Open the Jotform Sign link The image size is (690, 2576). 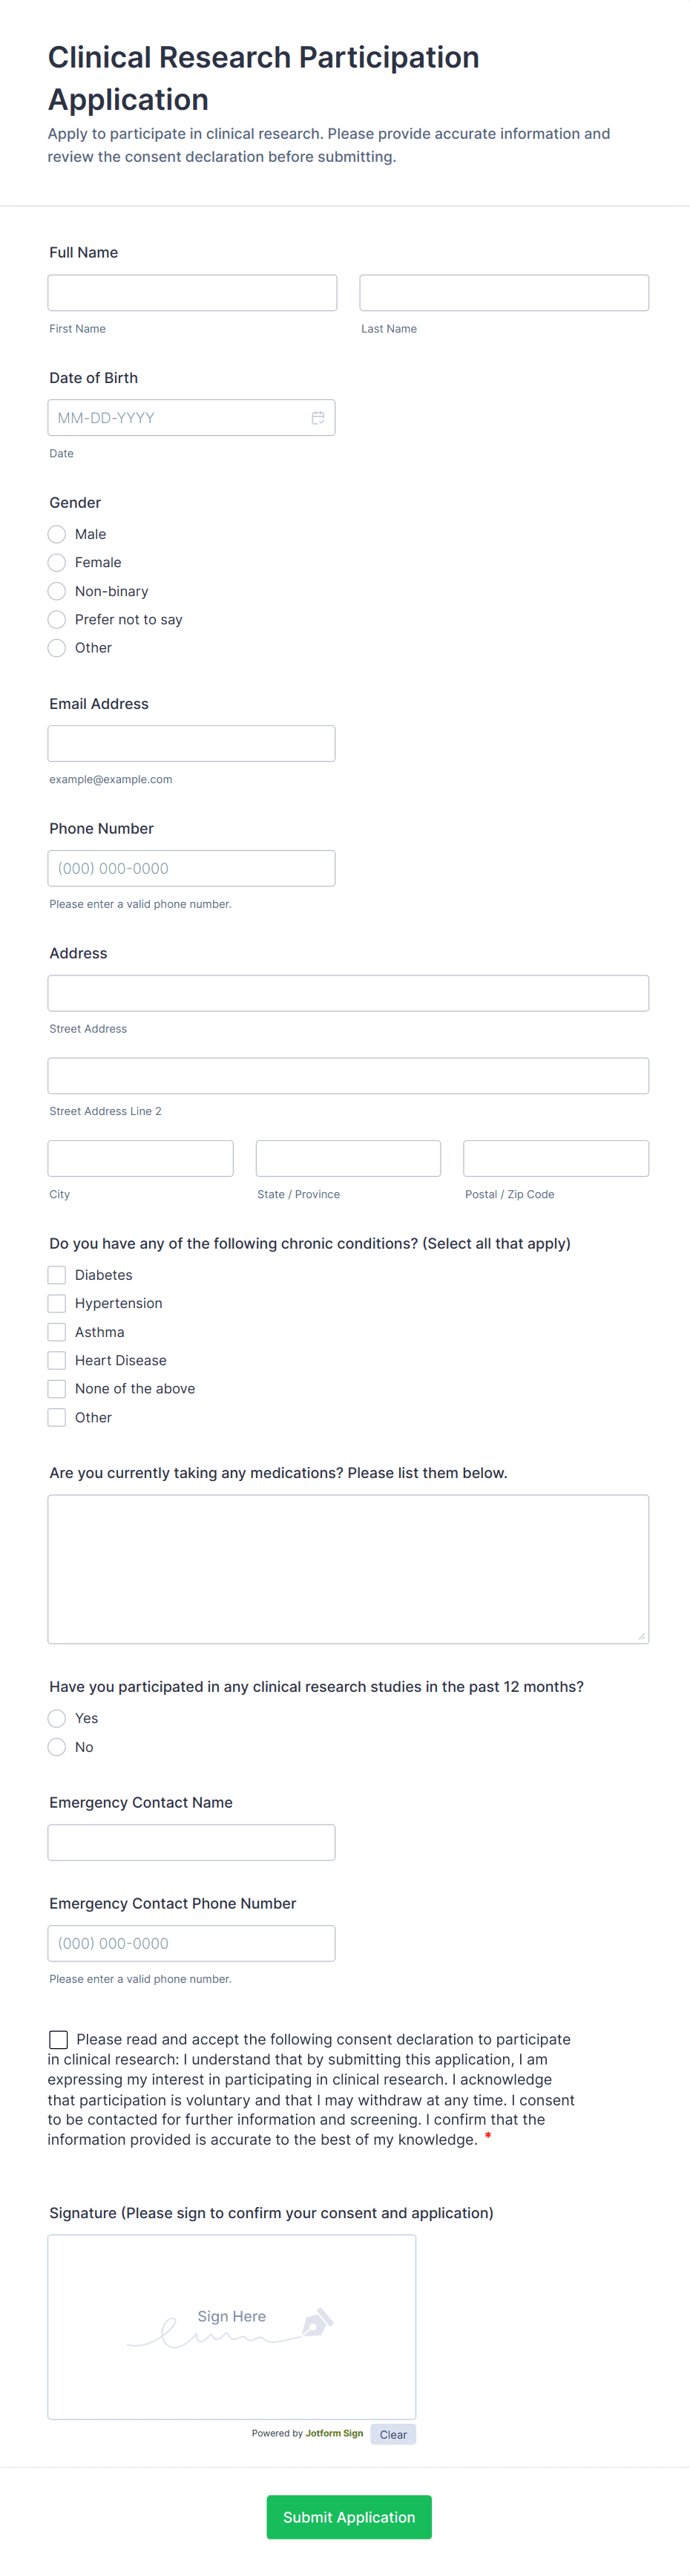(334, 2433)
